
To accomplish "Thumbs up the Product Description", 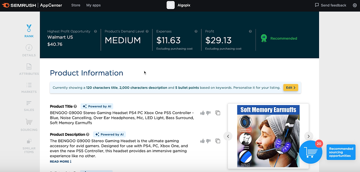I will [202, 141].
